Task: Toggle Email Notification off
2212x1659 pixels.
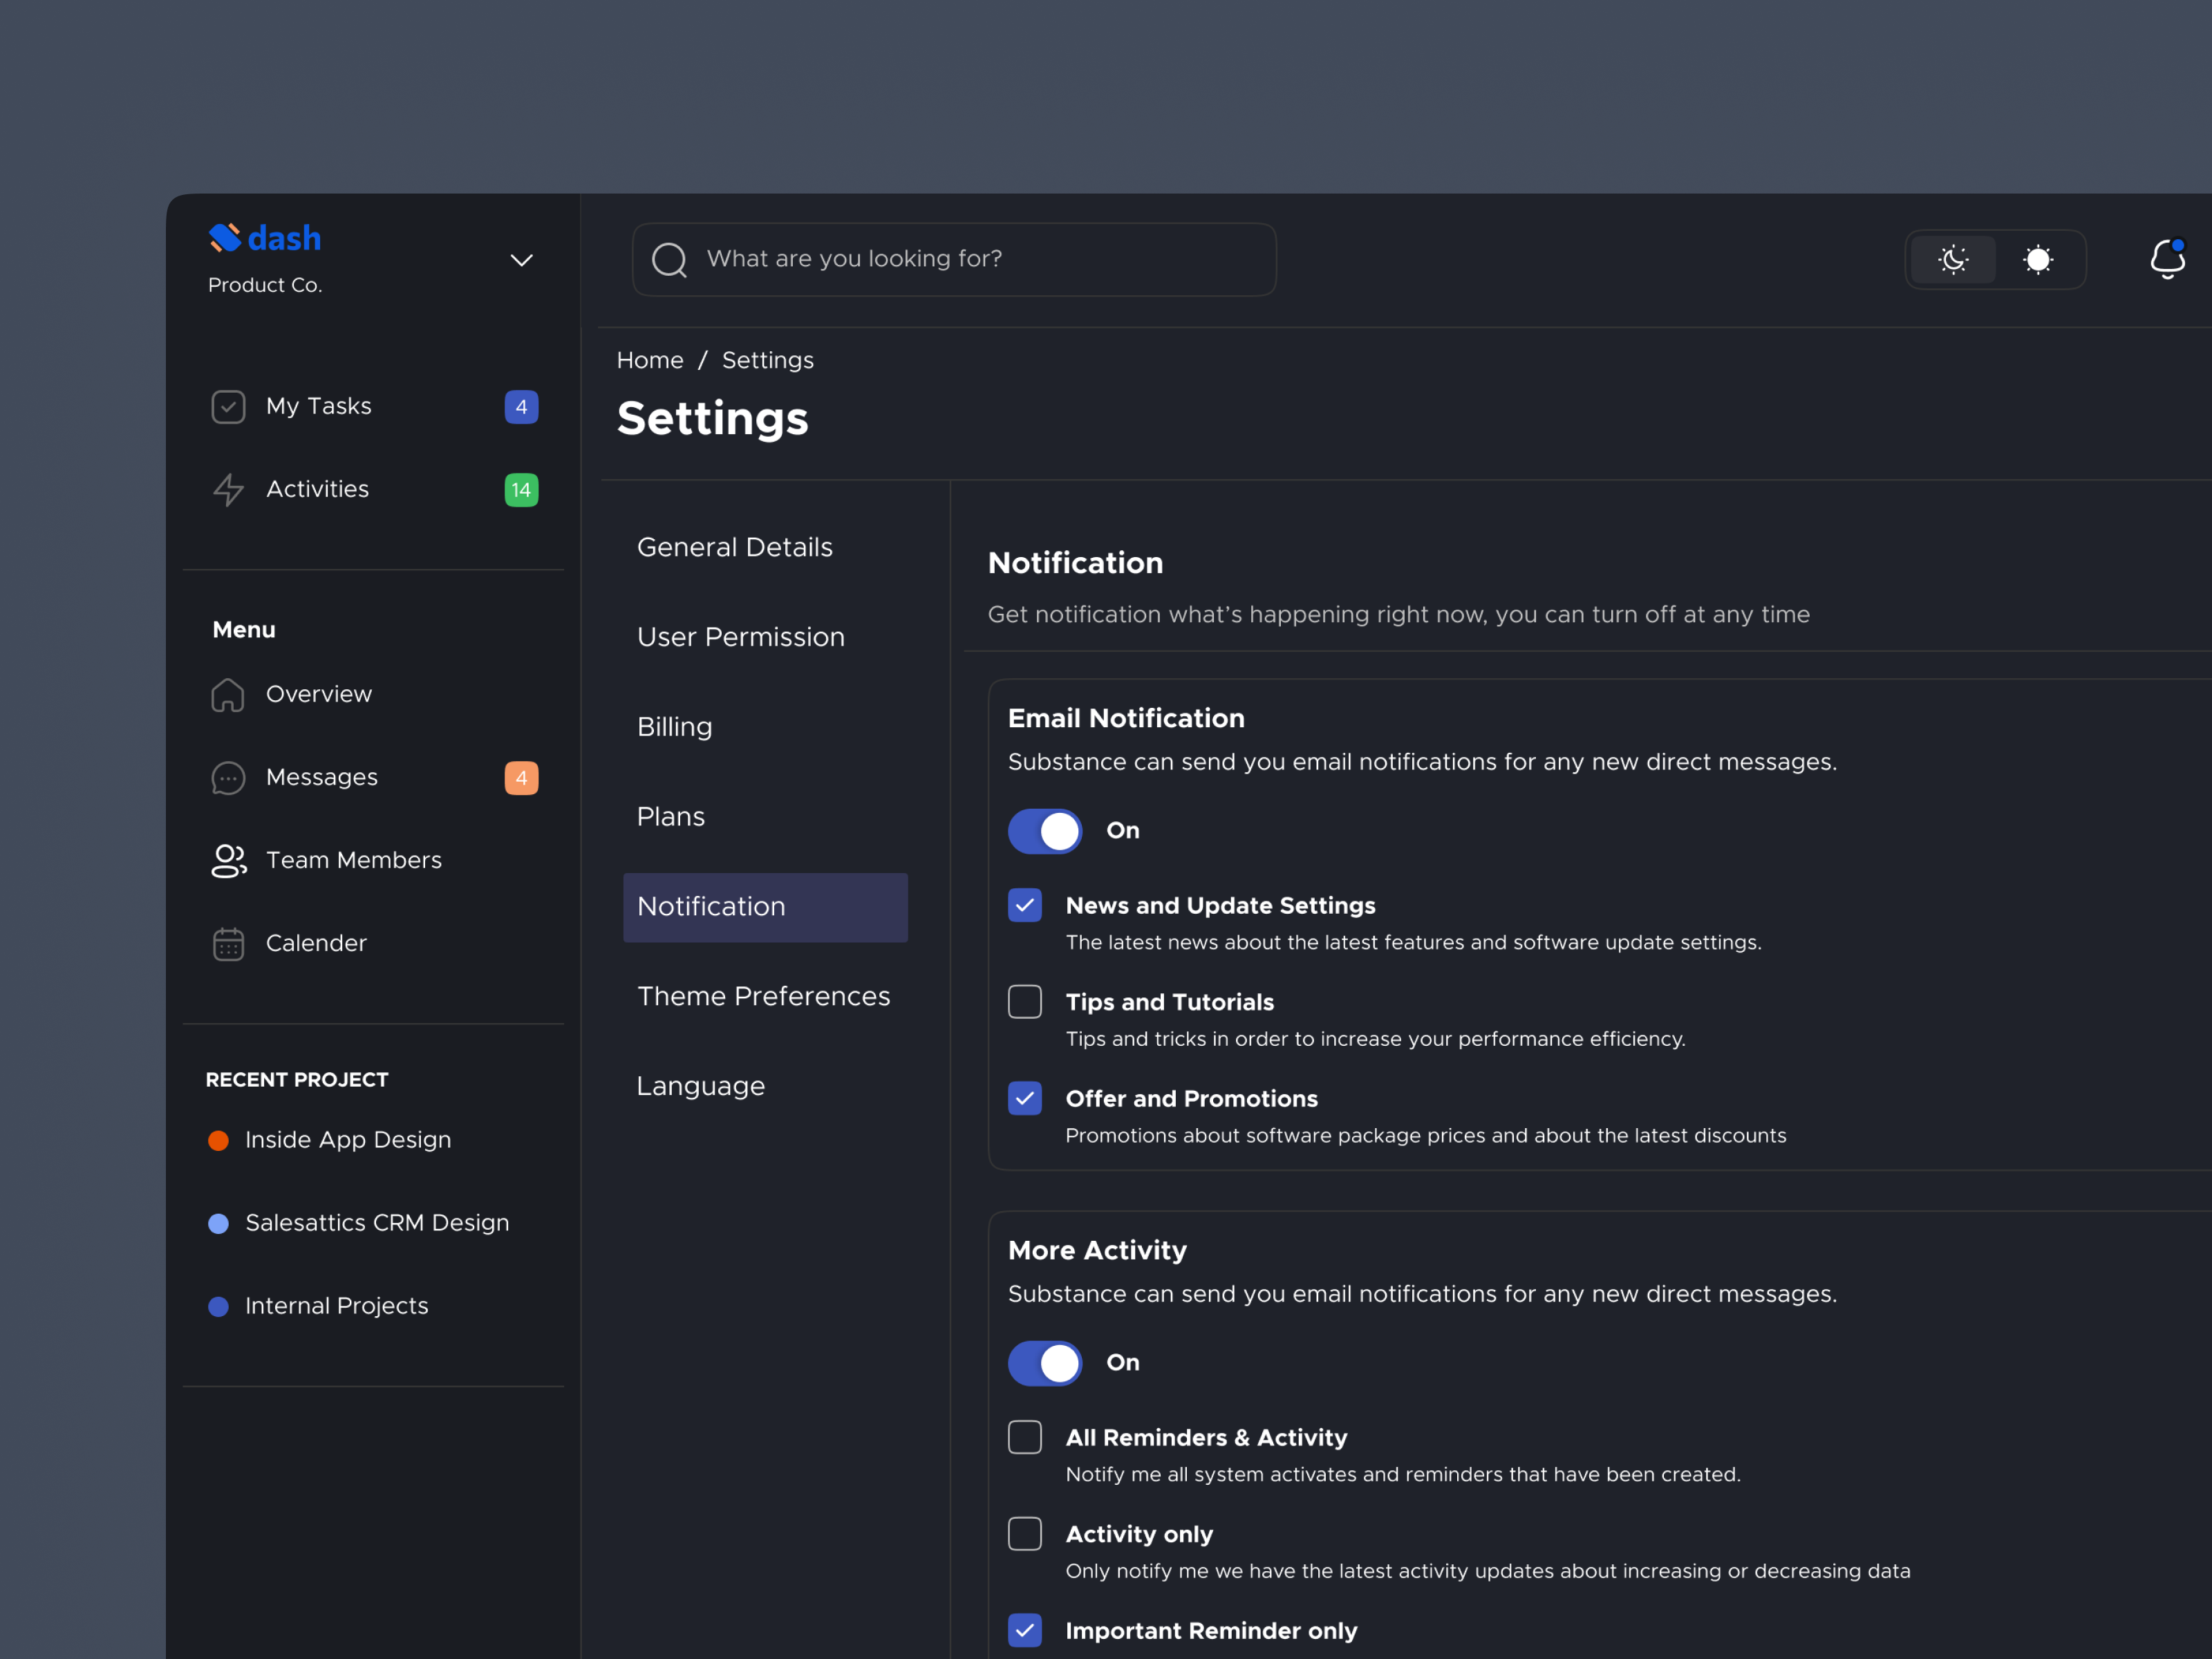Action: (1045, 831)
